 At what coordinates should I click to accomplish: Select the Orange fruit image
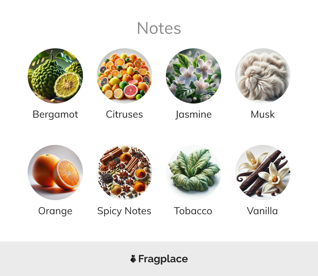pos(55,172)
